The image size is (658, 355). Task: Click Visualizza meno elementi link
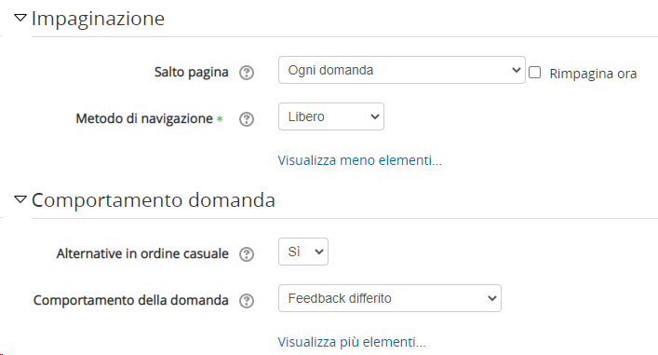click(359, 160)
